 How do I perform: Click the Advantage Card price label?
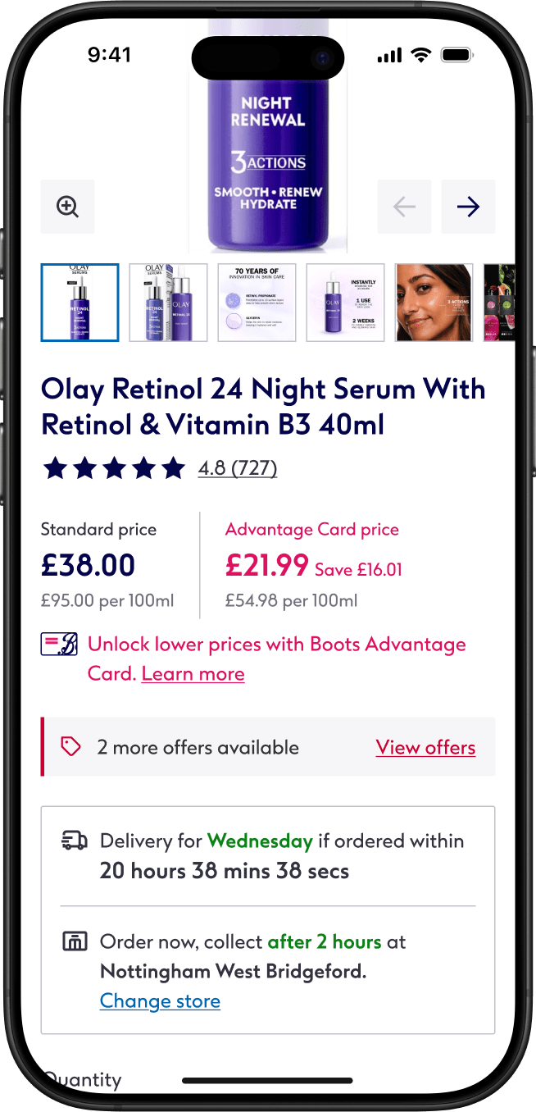[x=312, y=529]
